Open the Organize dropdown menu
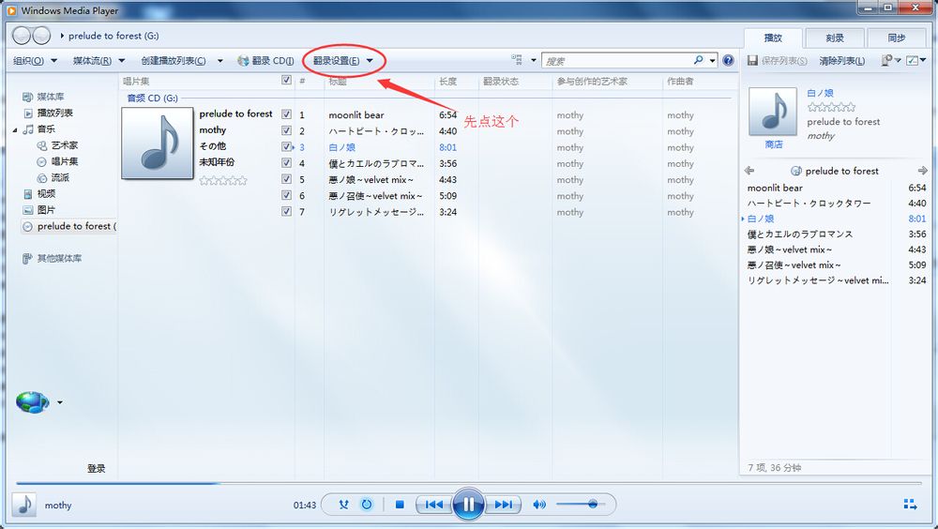 click(35, 60)
